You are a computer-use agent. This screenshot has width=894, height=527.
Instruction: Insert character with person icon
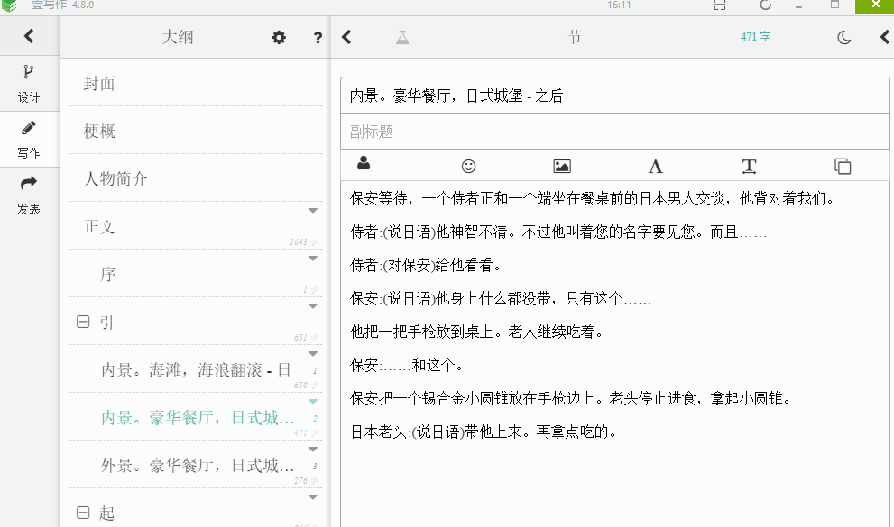(364, 165)
